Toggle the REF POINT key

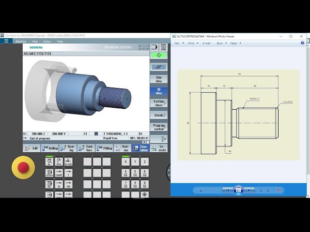[69, 161]
